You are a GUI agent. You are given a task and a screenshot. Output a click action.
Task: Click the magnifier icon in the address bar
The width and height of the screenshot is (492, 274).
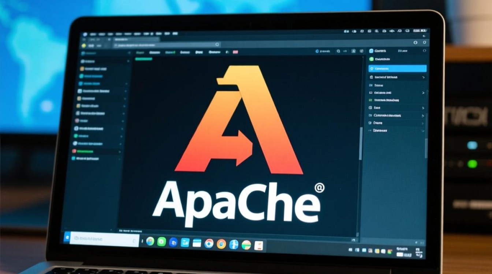pos(217,44)
